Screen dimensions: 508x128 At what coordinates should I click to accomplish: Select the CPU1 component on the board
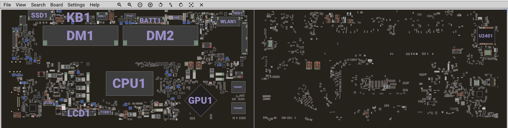[x=129, y=83]
